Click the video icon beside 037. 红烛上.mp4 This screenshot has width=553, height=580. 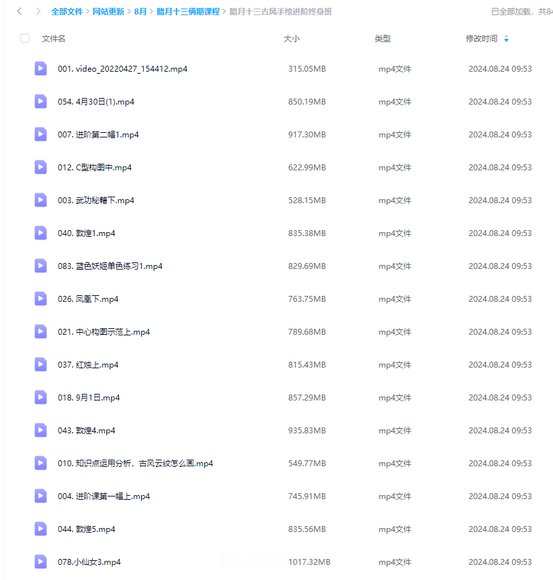point(41,364)
